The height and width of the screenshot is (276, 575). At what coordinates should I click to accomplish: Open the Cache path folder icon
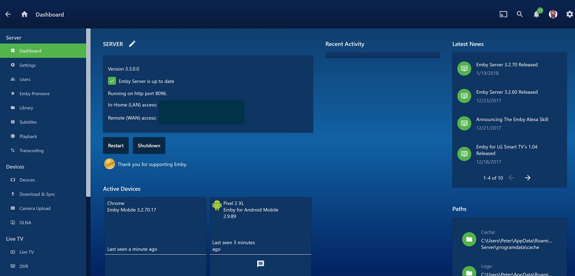click(x=469, y=240)
